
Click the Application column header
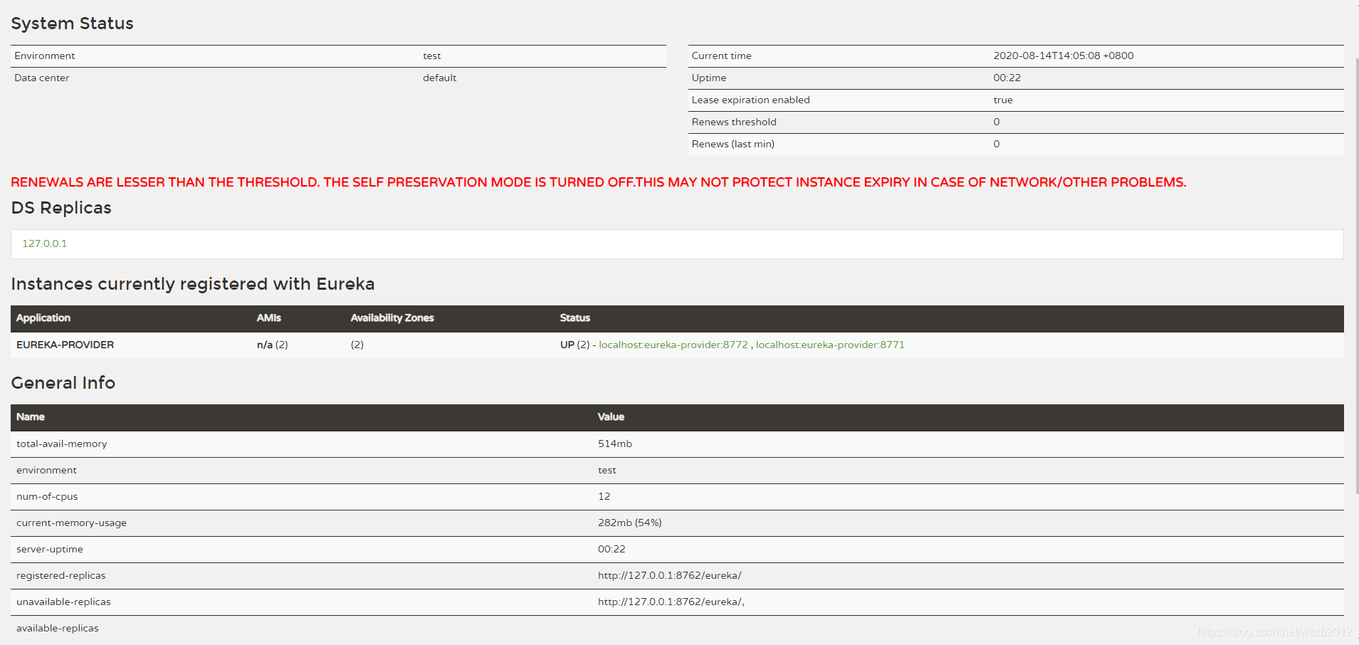pyautogui.click(x=43, y=318)
